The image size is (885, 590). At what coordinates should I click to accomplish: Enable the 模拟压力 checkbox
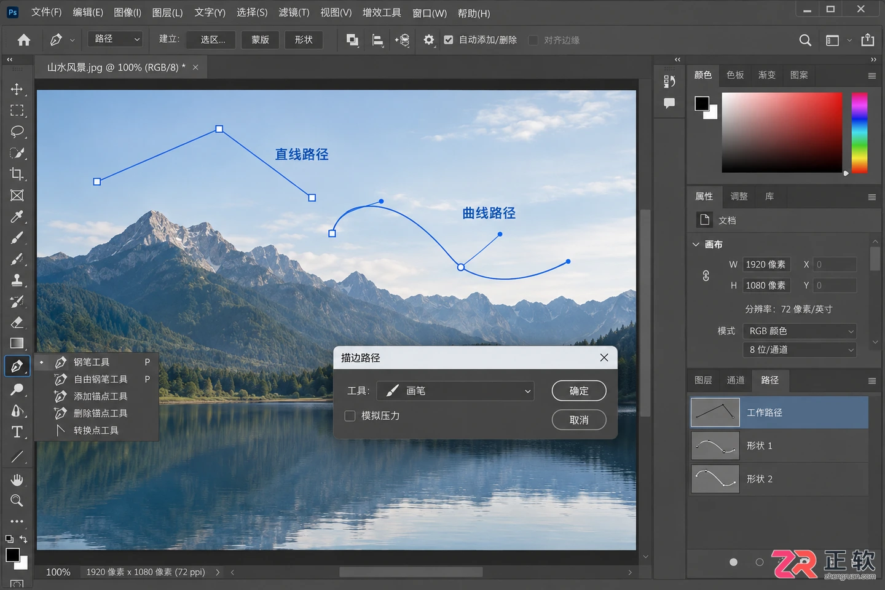(x=350, y=416)
